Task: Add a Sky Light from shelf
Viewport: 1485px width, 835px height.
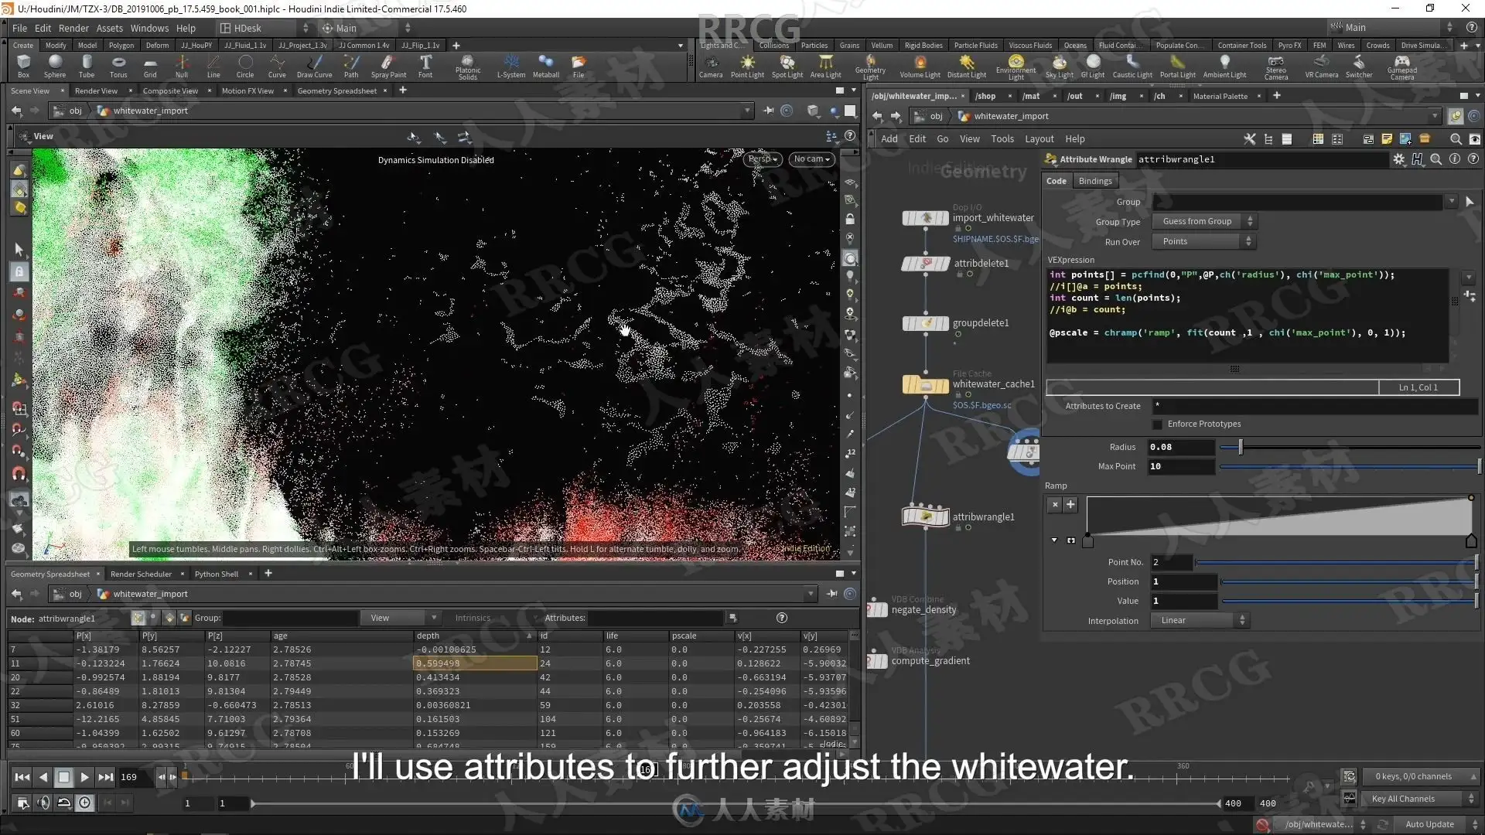Action: (x=1060, y=66)
